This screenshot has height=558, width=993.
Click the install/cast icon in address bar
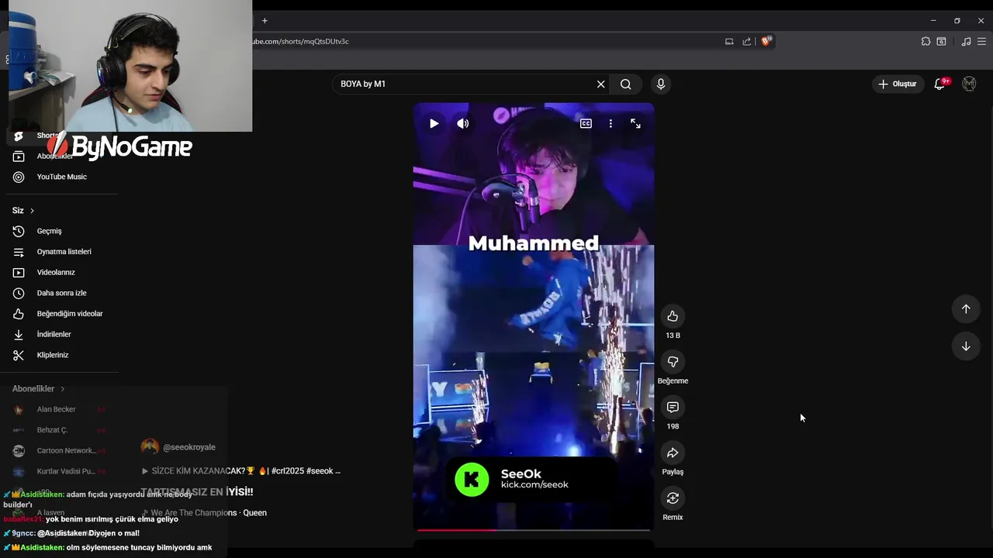[x=729, y=41]
